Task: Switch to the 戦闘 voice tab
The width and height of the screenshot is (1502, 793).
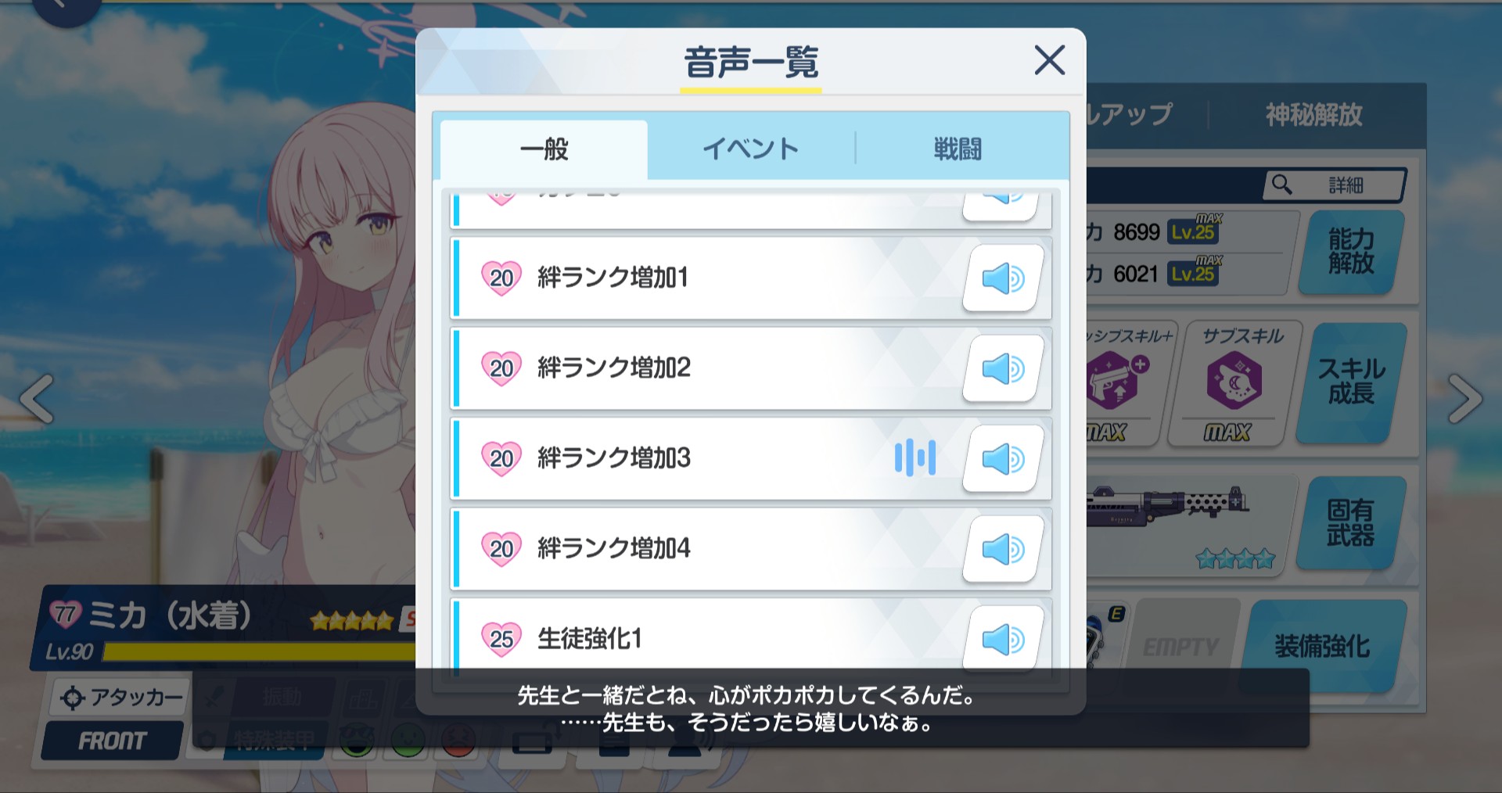Action: [958, 149]
